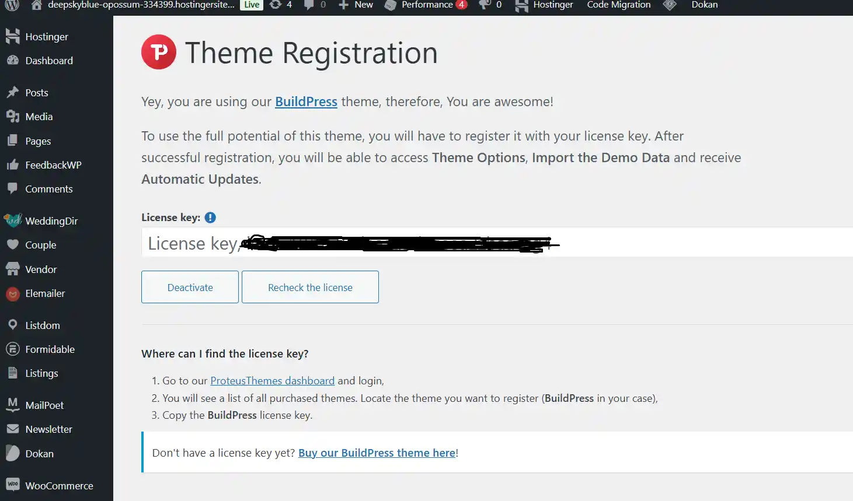Open the Formidable menu item

50,349
